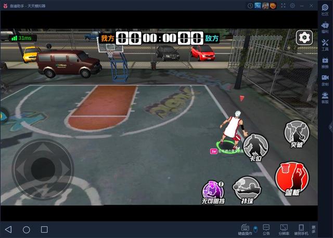Toggle fullscreen mode in title bar

click(x=283, y=6)
